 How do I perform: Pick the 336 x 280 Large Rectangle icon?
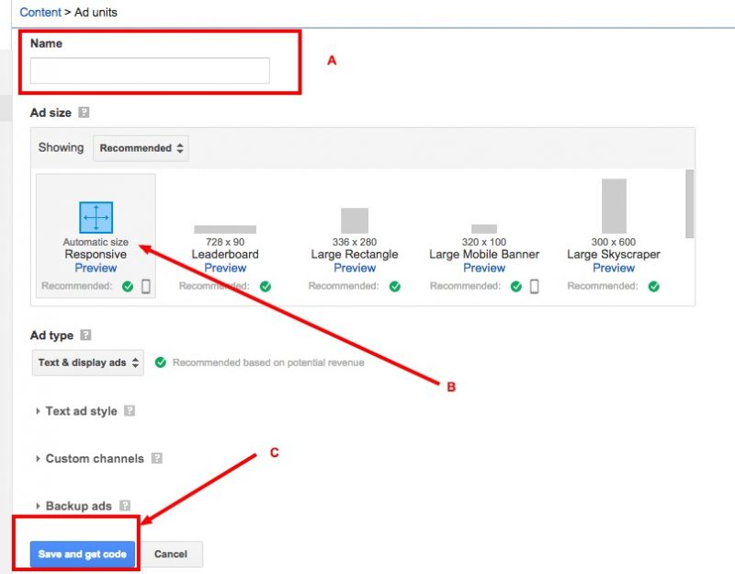click(x=355, y=221)
